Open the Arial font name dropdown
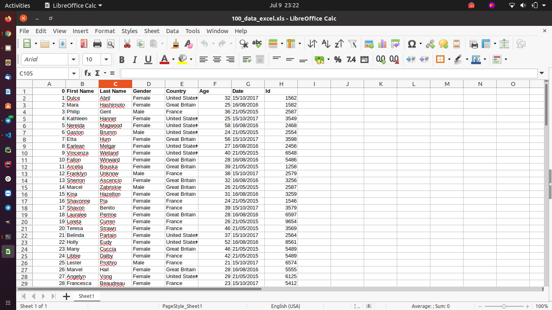Screen dimensions: 552x310 [74, 59]
